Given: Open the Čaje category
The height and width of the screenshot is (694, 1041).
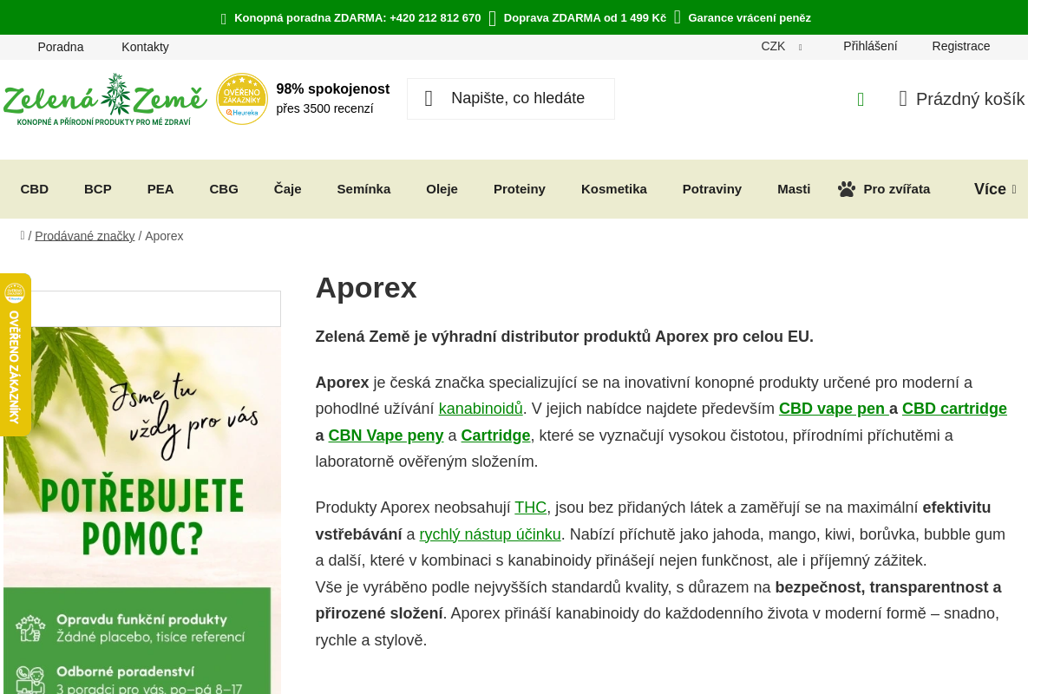Looking at the screenshot, I should pyautogui.click(x=288, y=189).
